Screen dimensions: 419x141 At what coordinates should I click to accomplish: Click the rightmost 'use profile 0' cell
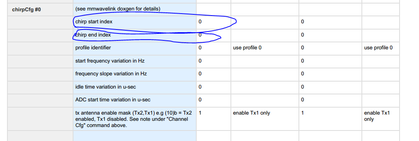[381, 48]
